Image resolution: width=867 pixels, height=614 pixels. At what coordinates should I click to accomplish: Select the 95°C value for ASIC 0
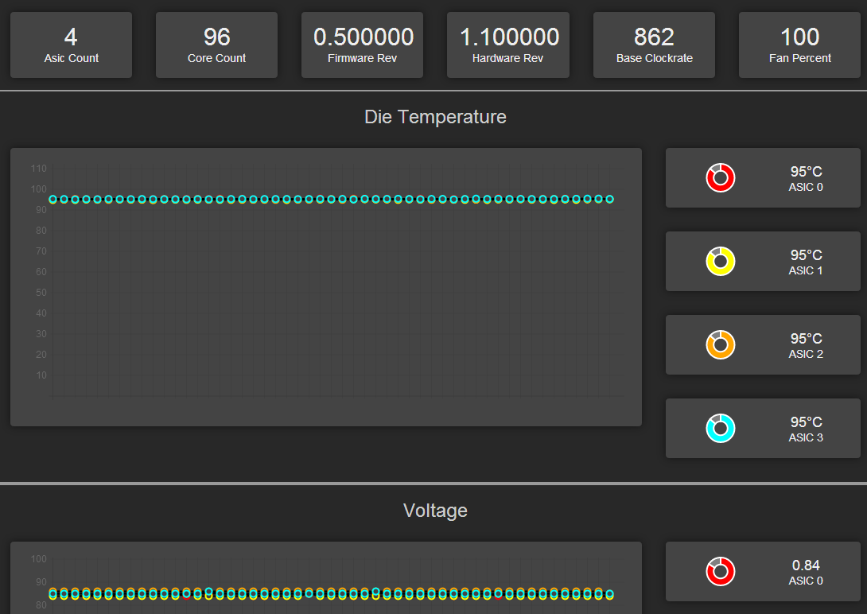806,171
